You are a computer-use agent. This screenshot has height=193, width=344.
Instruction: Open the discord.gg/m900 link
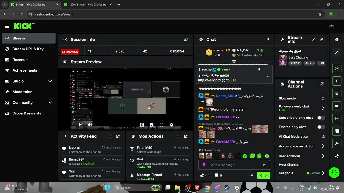point(217,80)
